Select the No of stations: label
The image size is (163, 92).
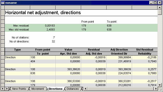tap(20, 37)
